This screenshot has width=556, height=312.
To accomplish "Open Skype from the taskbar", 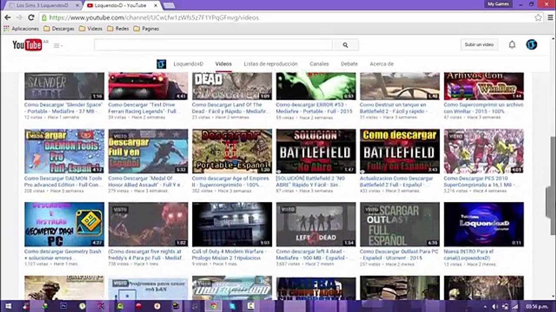I will click(x=232, y=306).
